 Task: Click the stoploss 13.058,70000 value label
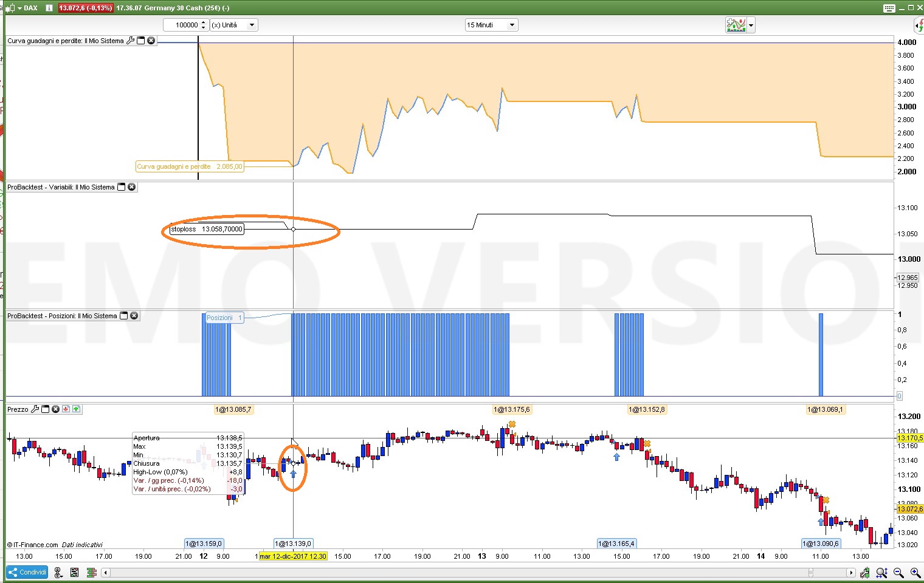point(207,229)
